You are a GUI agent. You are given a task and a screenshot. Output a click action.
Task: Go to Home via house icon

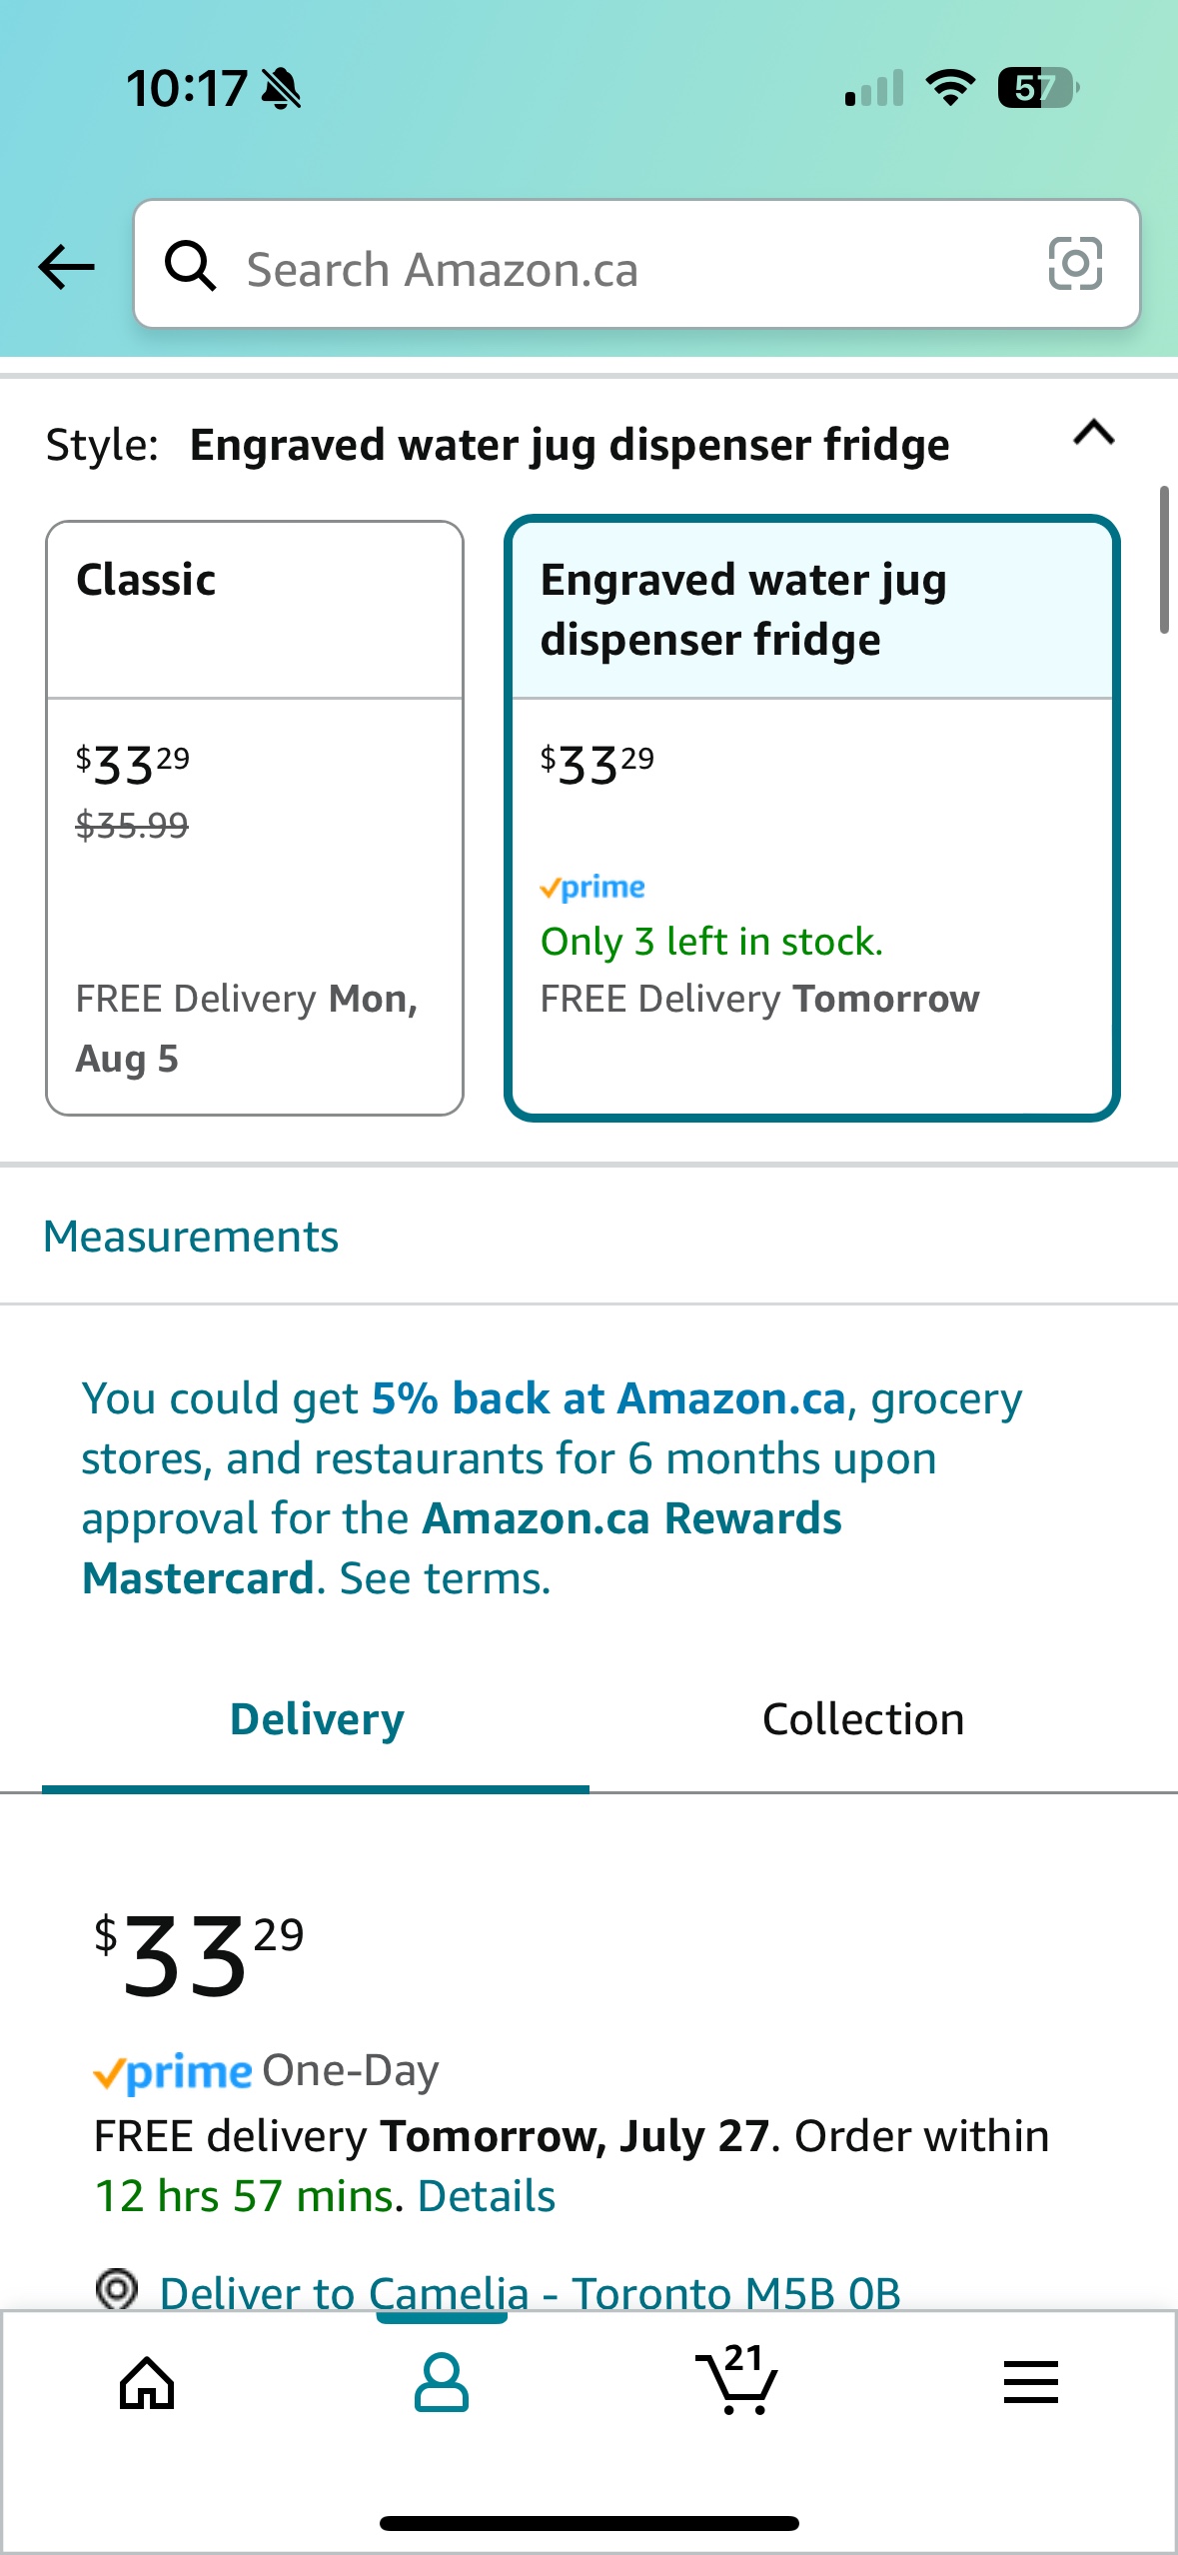tap(147, 2383)
